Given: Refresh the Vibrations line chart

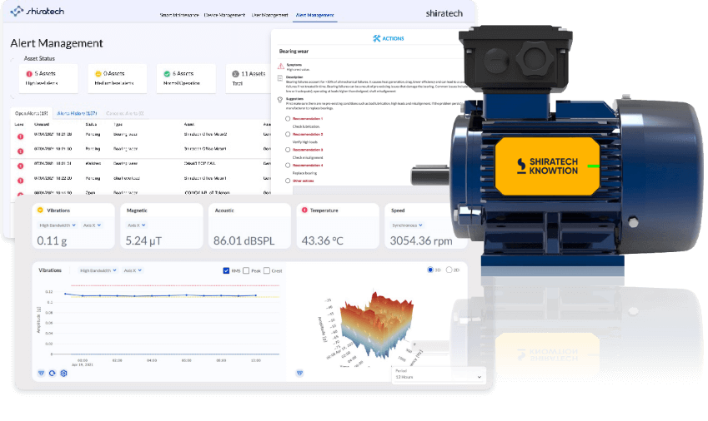Looking at the screenshot, I should [53, 374].
